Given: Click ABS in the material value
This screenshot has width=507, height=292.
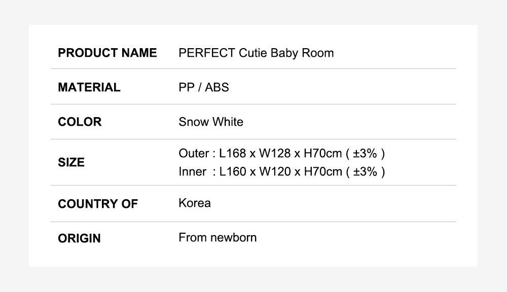Looking at the screenshot, I should pyautogui.click(x=217, y=87).
